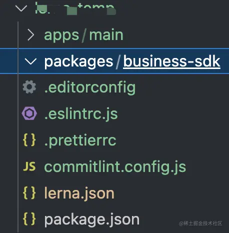
Task: Select the blurred root project folder name
Action: click(75, 9)
